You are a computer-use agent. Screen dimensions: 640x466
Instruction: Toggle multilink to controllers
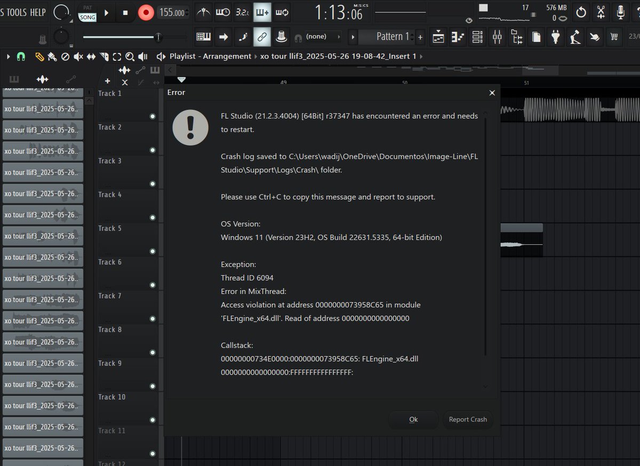click(x=282, y=37)
